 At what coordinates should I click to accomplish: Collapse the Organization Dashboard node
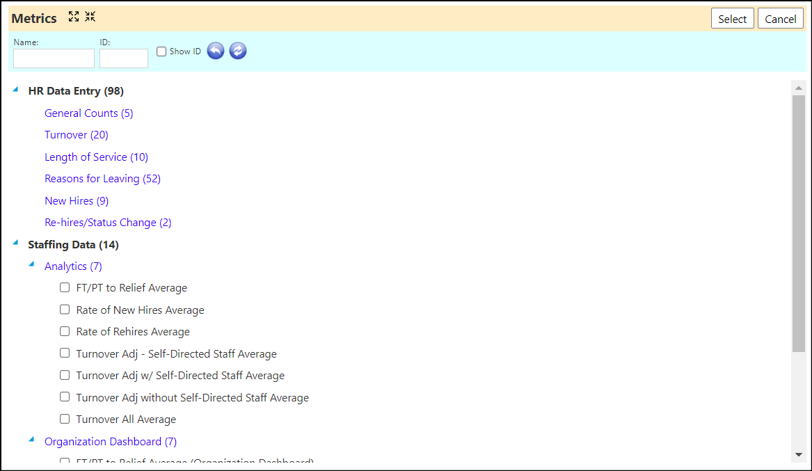31,440
